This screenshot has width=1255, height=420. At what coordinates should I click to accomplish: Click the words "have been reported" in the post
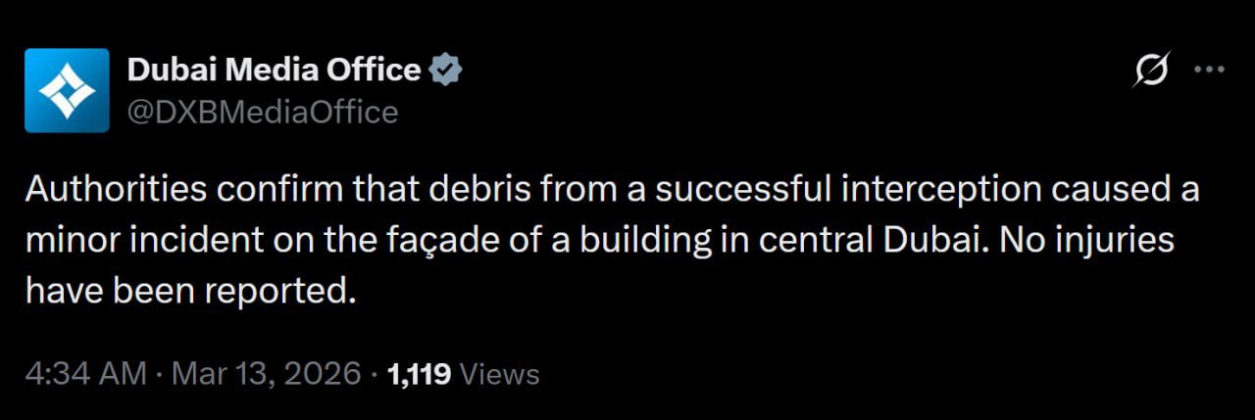pyautogui.click(x=186, y=292)
